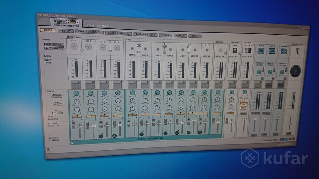
Task: Select the LINE 5 jack input icon
Action: (132, 49)
